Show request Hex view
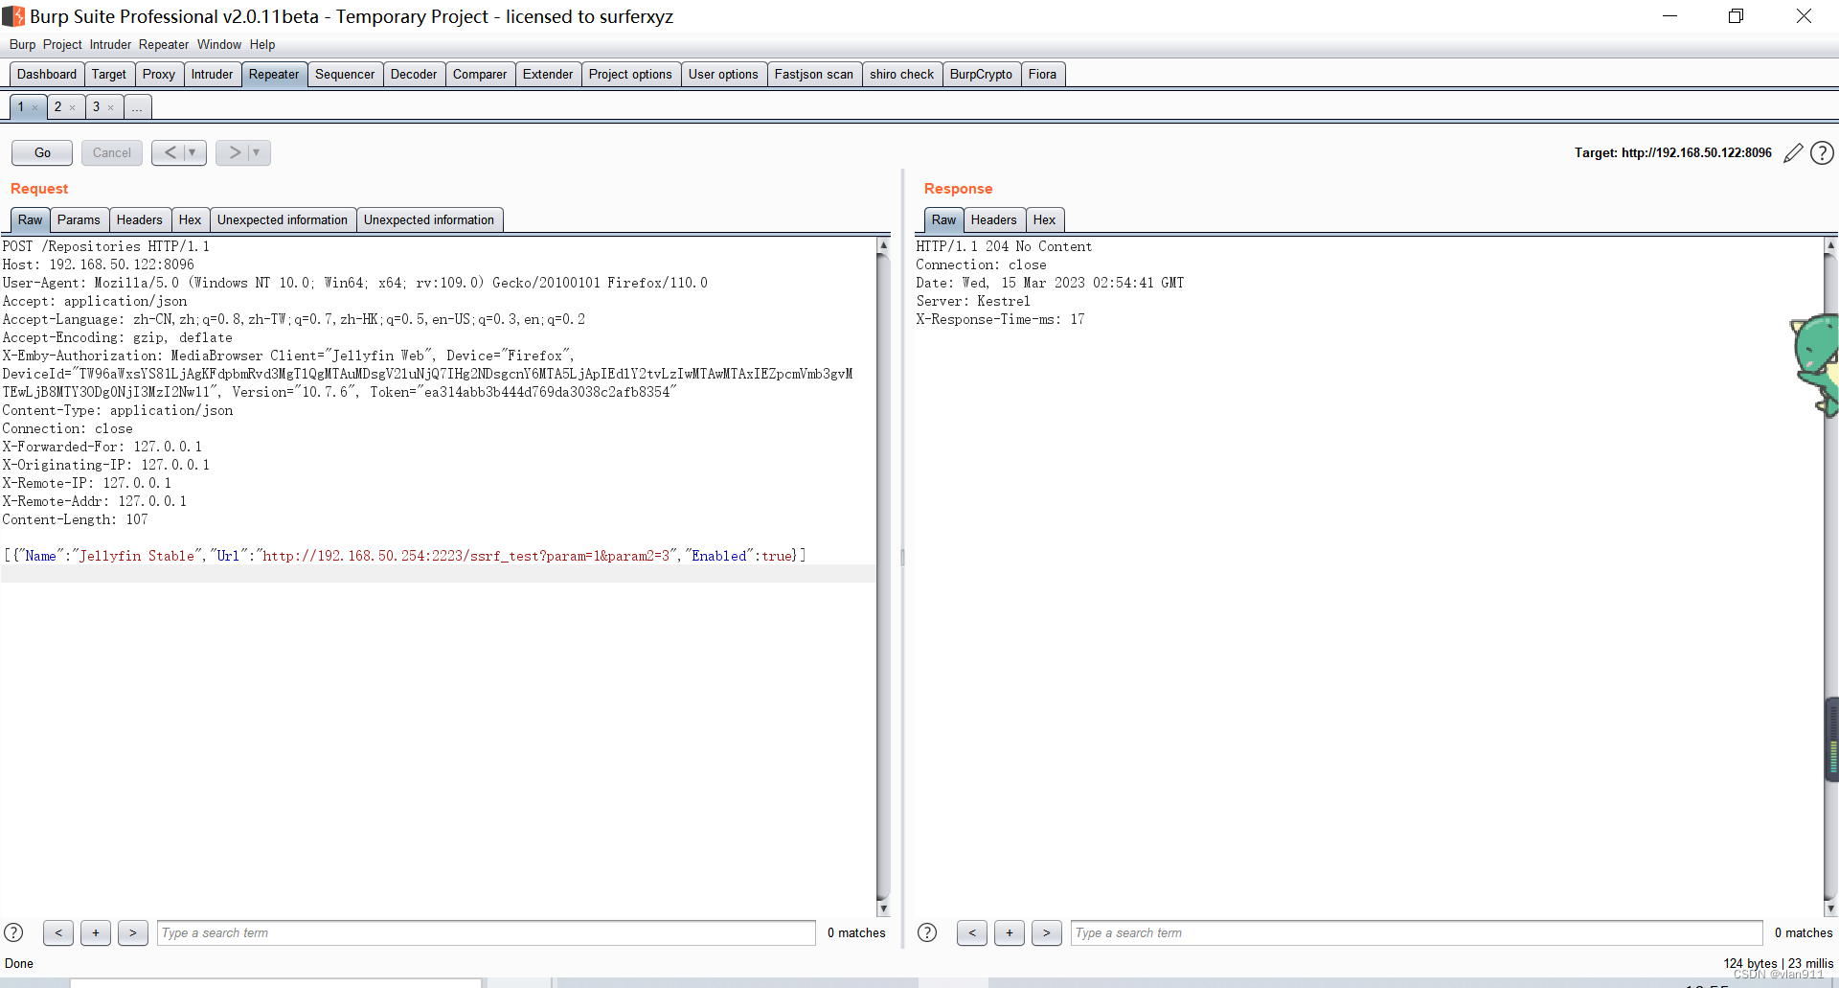This screenshot has height=988, width=1839. [x=191, y=219]
